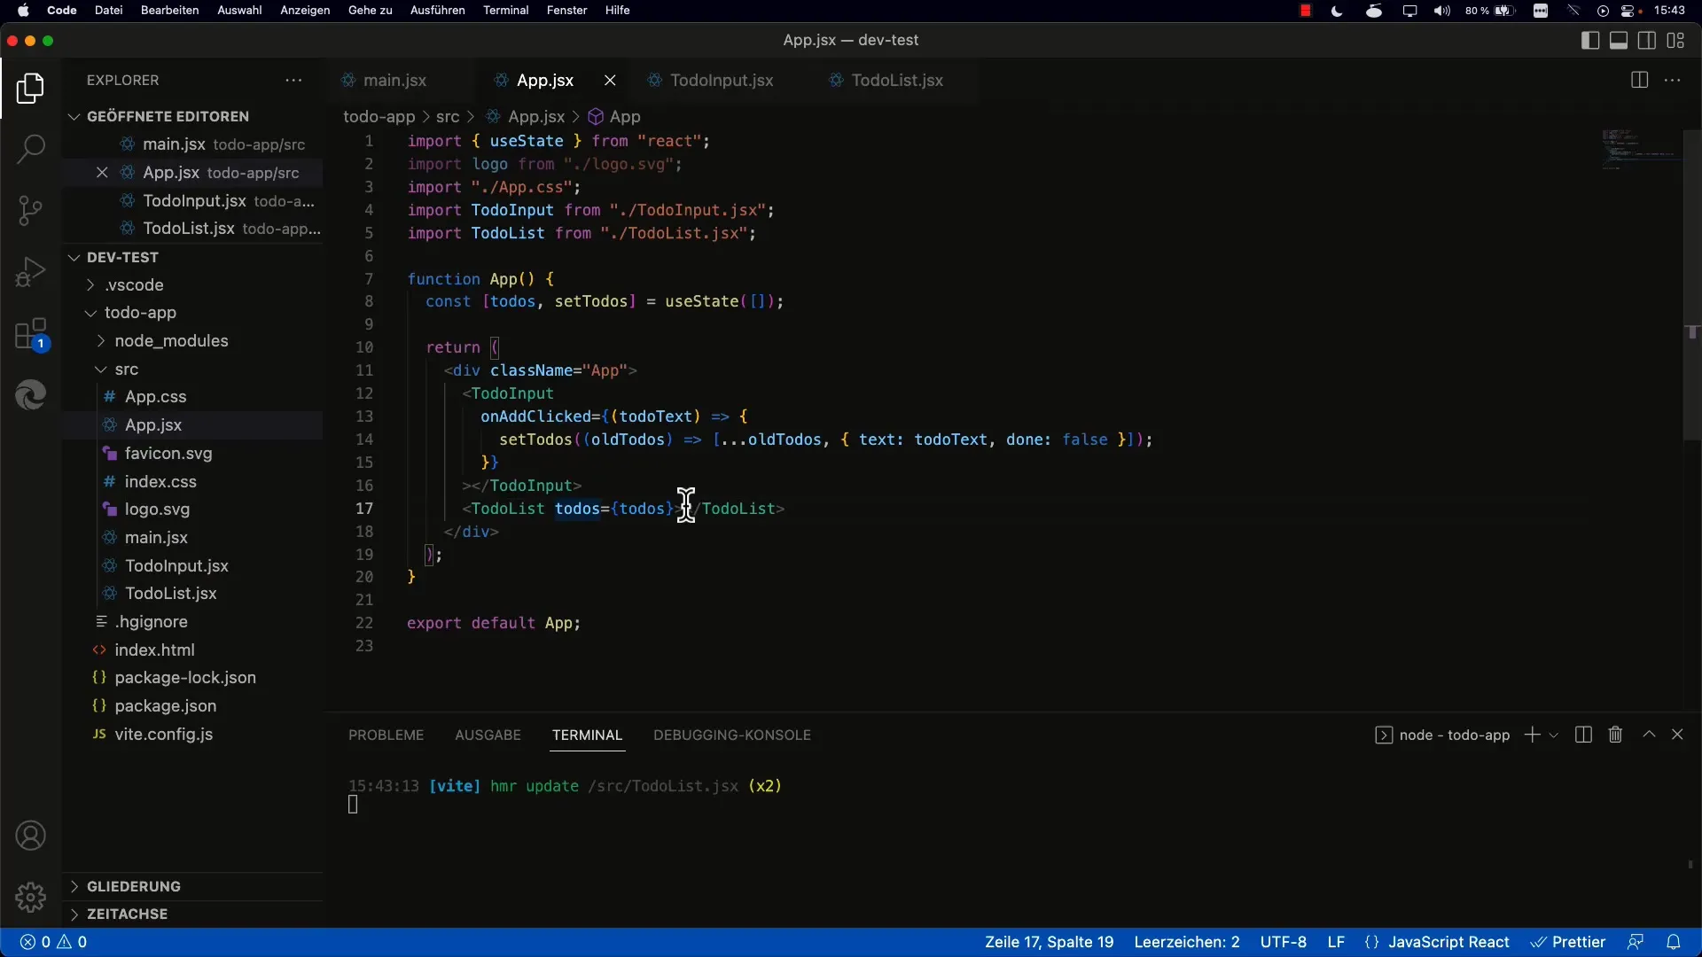Close the terminal panel
The width and height of the screenshot is (1702, 957).
(1677, 735)
